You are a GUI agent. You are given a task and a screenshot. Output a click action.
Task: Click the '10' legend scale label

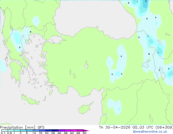[34, 133]
